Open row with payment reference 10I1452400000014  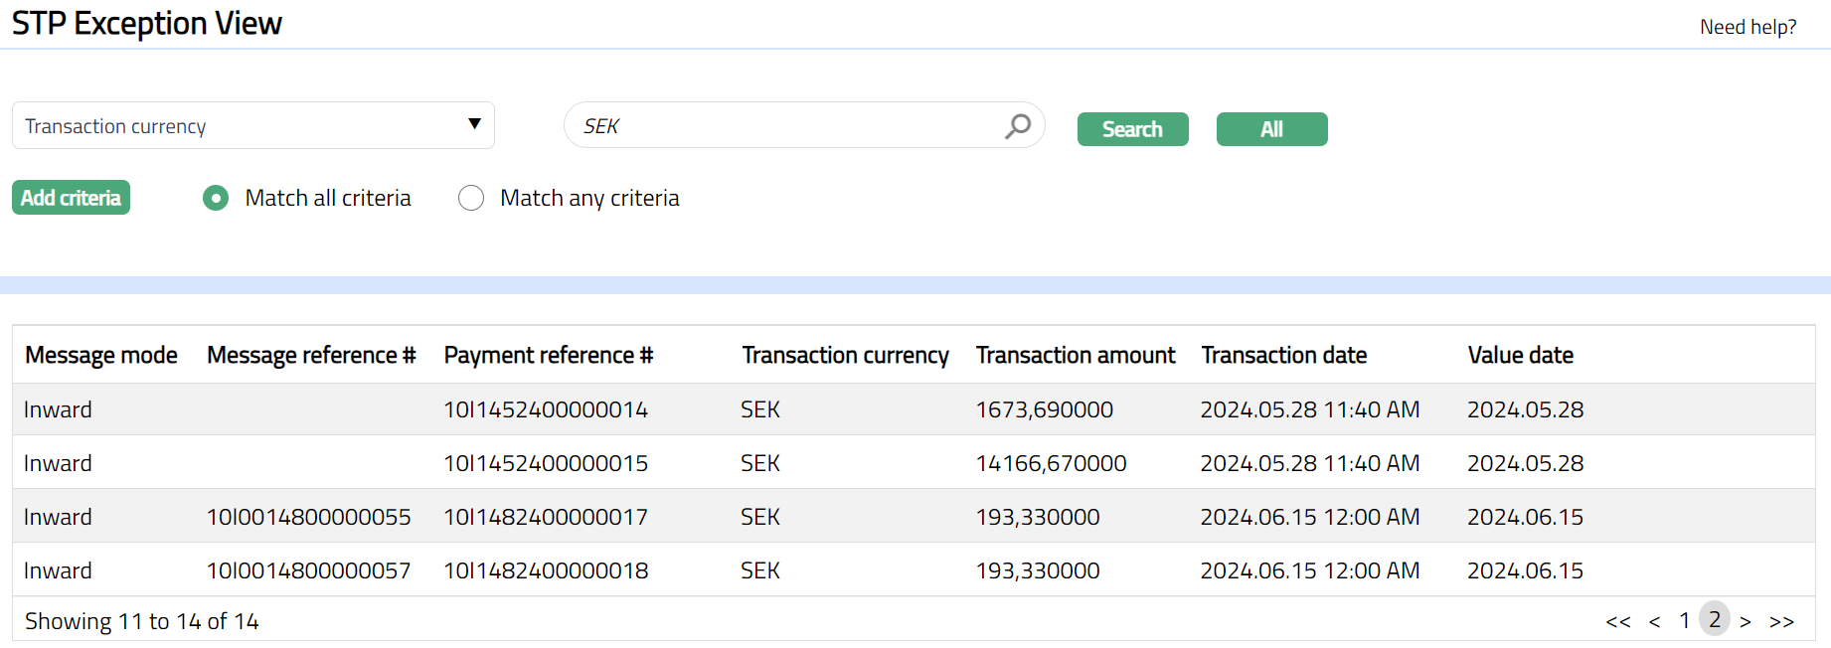click(x=546, y=409)
